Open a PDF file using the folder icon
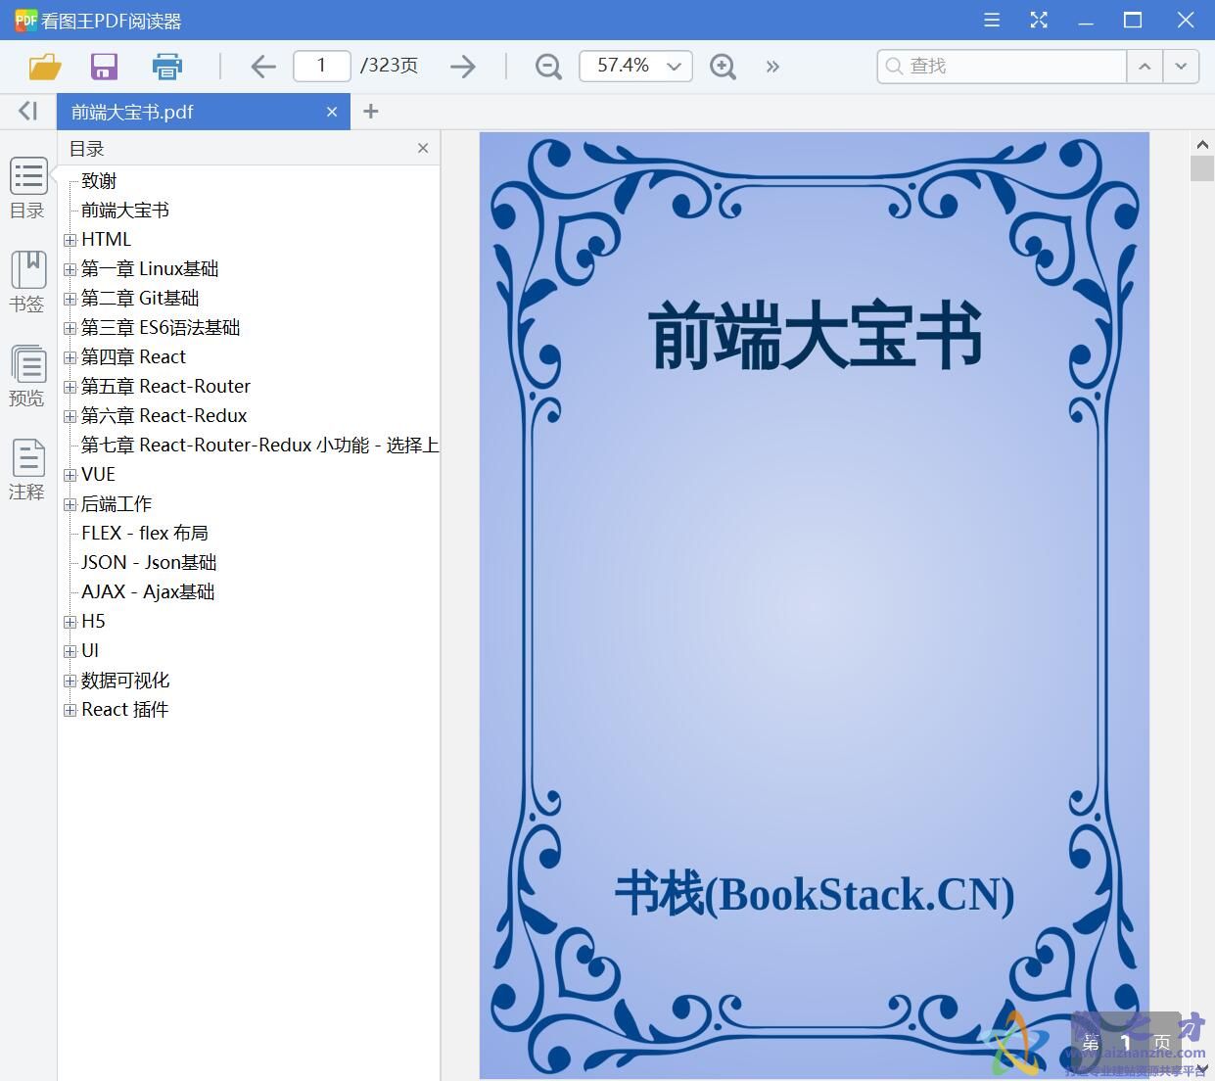 click(x=43, y=66)
